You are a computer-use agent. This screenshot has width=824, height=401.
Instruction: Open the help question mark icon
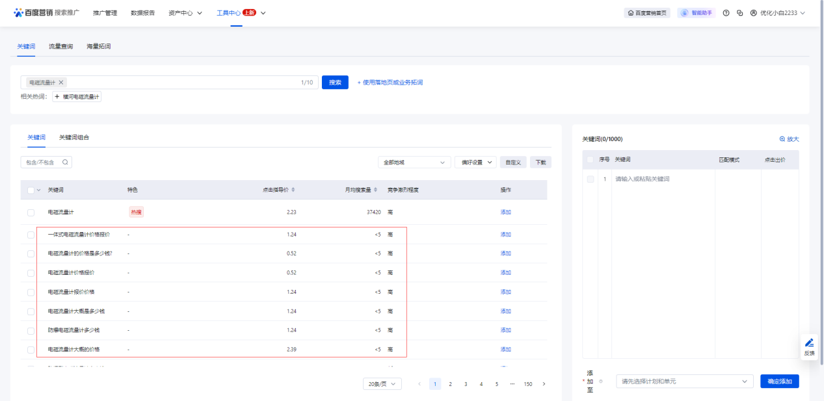pyautogui.click(x=726, y=13)
